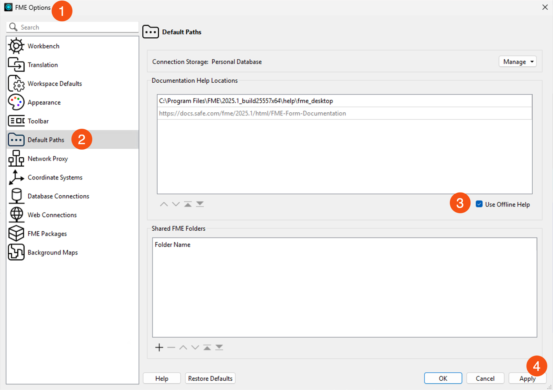Select Workspace Defaults category label
This screenshot has width=553, height=390.
click(x=55, y=83)
